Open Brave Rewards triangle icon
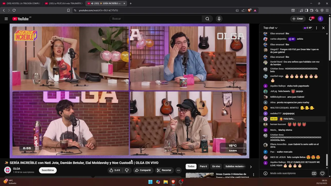The height and width of the screenshot is (186, 331). [x=255, y=10]
